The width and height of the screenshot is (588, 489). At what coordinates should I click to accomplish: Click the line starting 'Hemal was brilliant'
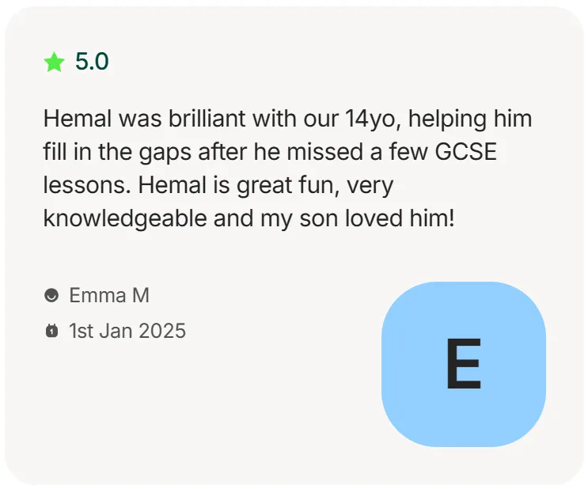[287, 119]
